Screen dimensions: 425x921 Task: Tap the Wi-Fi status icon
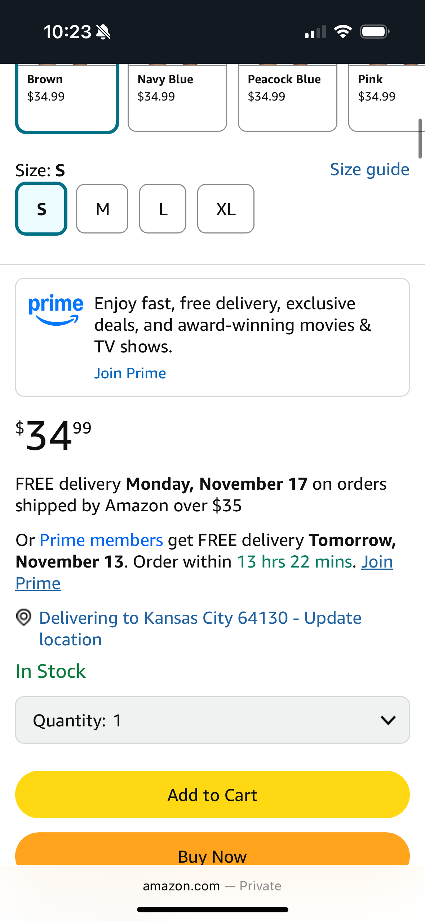343,32
